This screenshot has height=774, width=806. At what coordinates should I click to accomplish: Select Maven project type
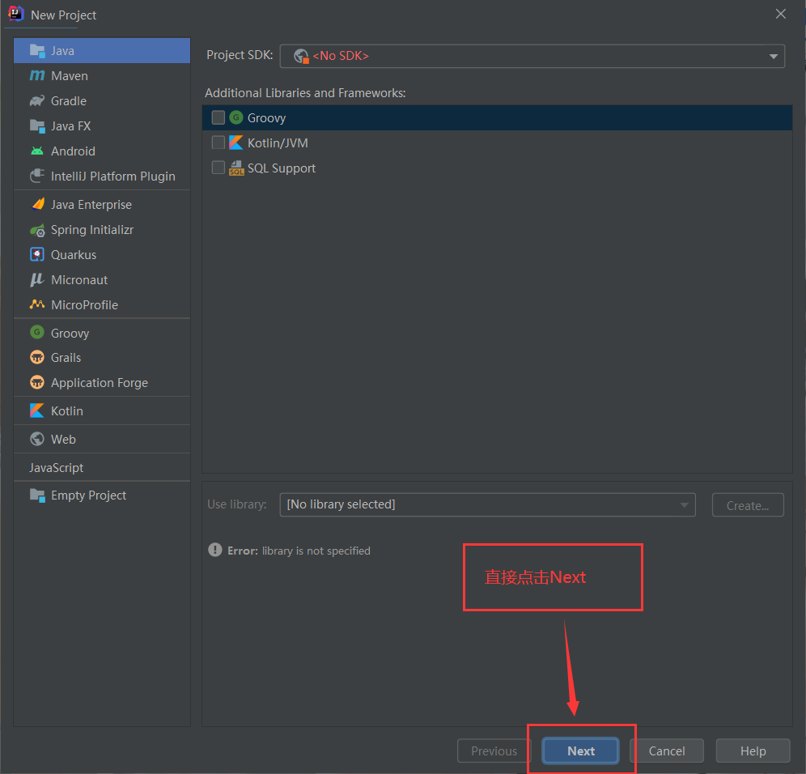102,75
